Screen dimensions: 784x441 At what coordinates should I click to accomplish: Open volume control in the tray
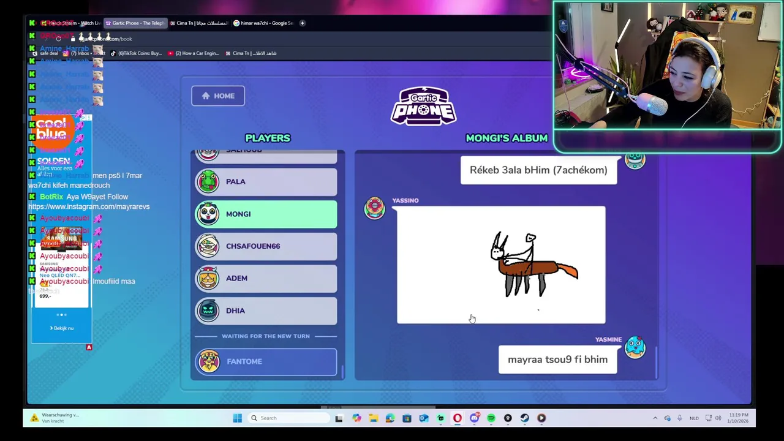click(718, 418)
